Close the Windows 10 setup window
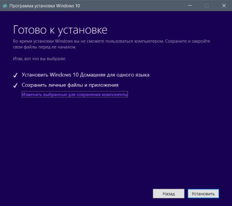This screenshot has height=206, width=232. click(x=224, y=6)
